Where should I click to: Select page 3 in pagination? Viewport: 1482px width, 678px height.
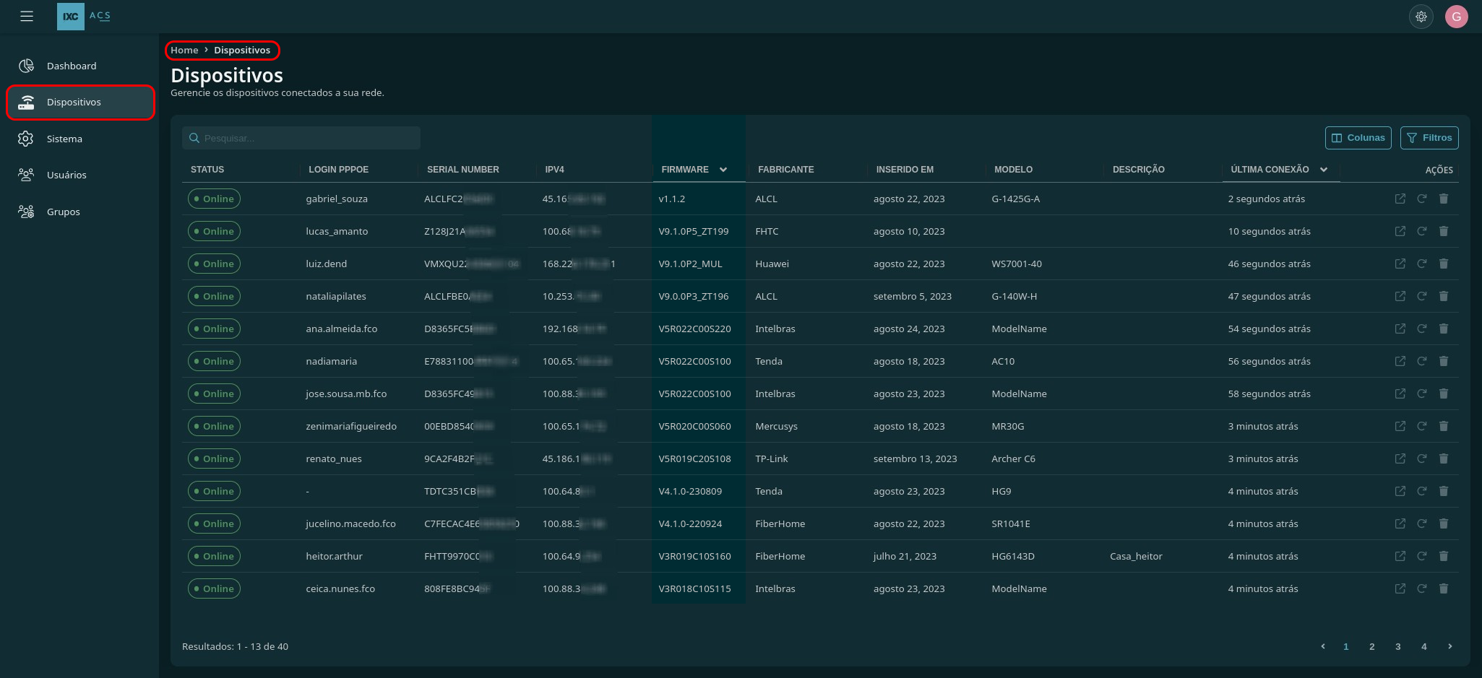(x=1397, y=646)
